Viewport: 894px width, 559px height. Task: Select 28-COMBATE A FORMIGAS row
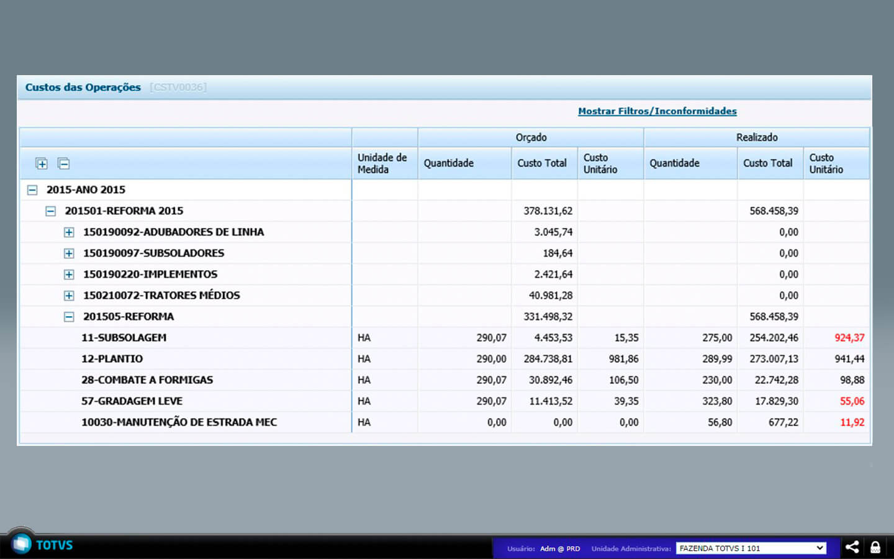(147, 380)
